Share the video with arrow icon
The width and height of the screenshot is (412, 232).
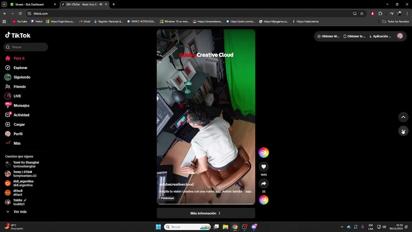pos(264,183)
